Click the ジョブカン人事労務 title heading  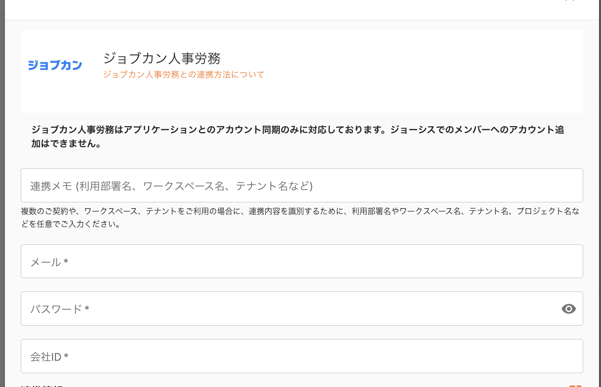point(162,58)
